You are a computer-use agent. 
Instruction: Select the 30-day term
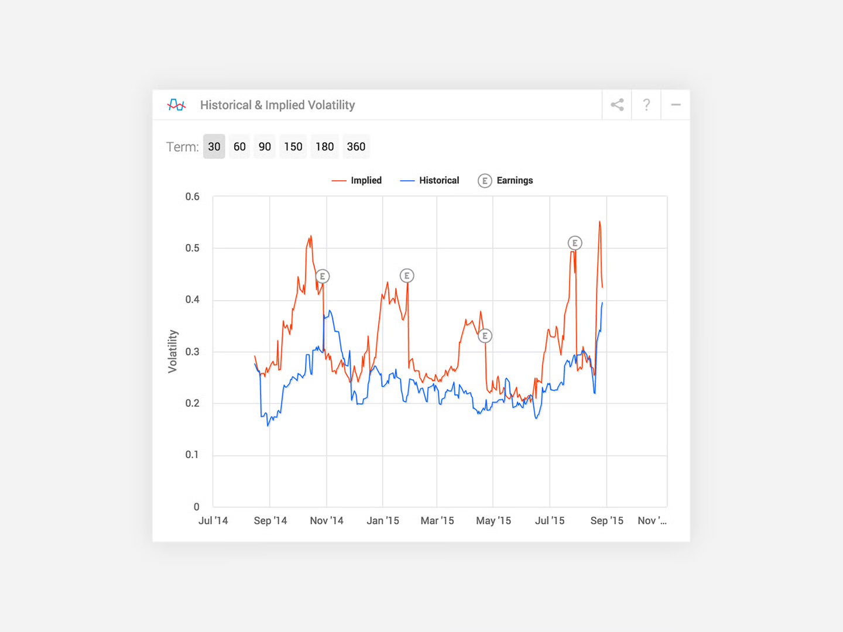pos(214,147)
